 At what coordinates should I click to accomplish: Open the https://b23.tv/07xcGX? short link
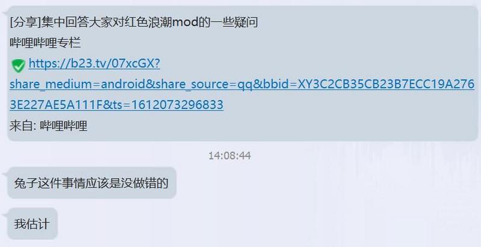coord(94,64)
